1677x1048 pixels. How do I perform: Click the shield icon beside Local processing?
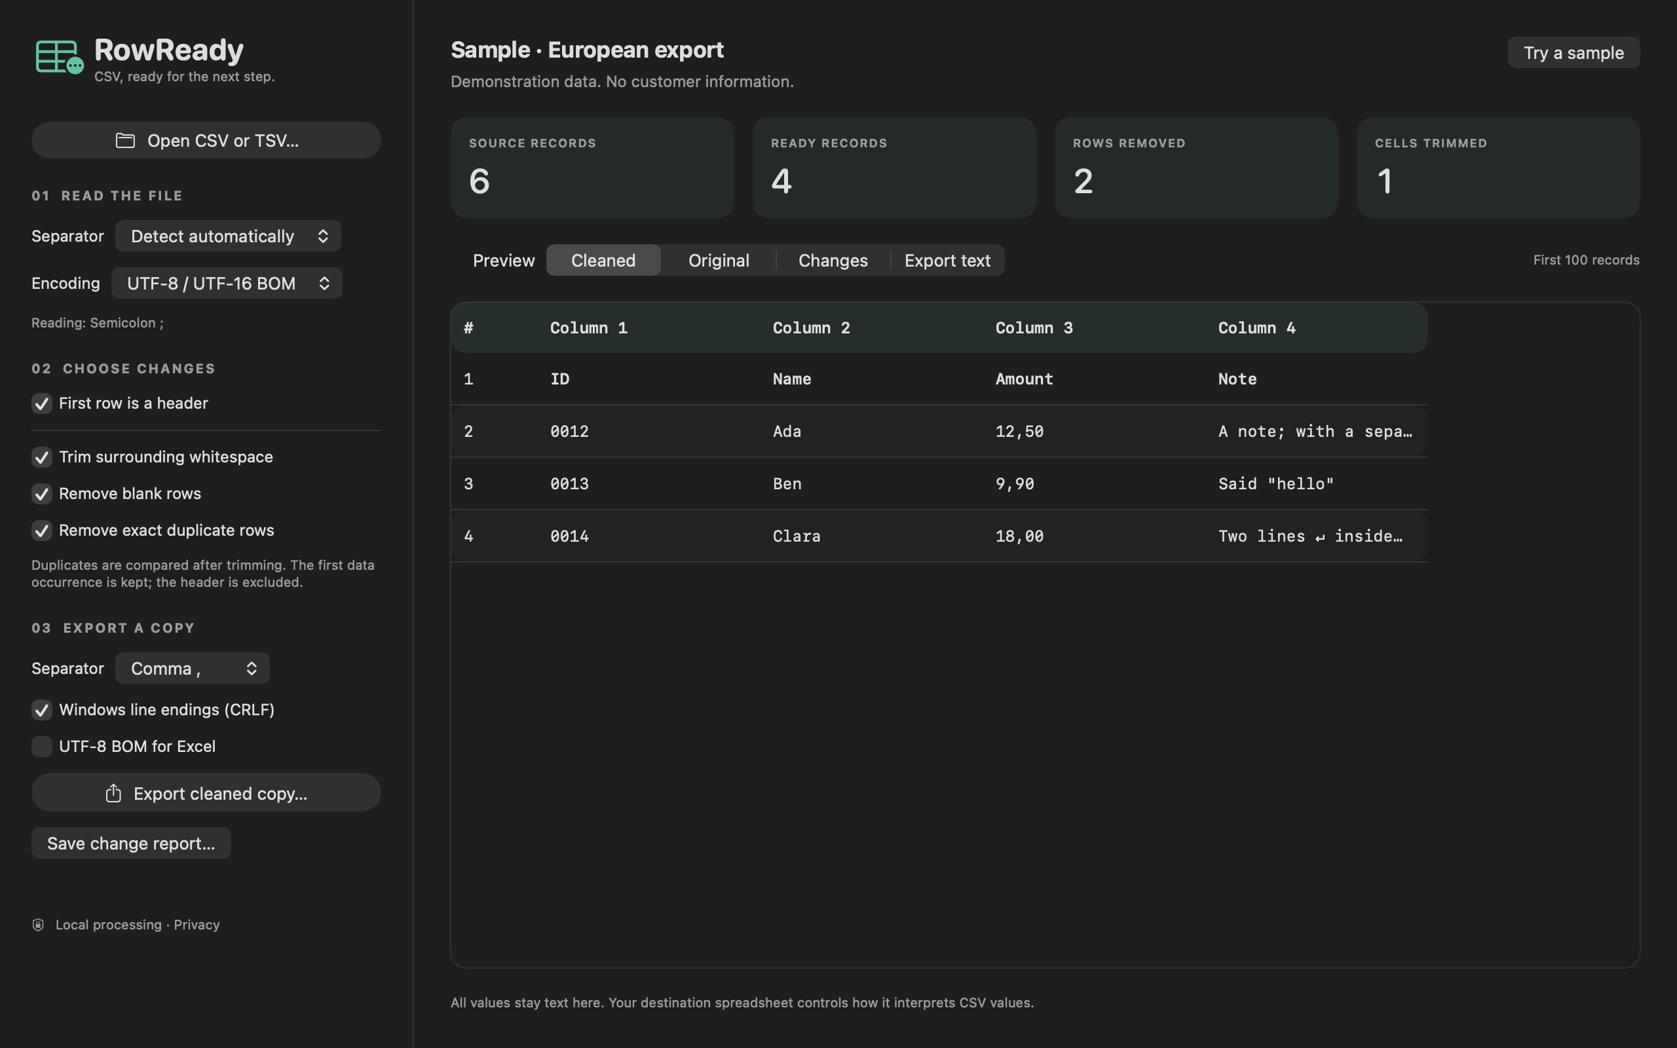tap(38, 925)
